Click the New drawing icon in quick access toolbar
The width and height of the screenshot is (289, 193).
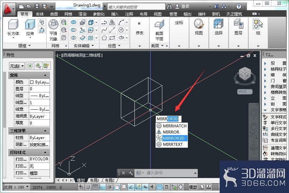21,6
